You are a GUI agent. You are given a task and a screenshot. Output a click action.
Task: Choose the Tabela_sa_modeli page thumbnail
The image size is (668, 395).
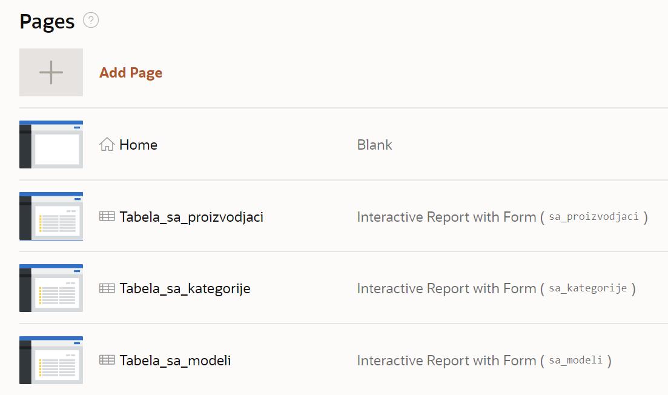tap(51, 360)
